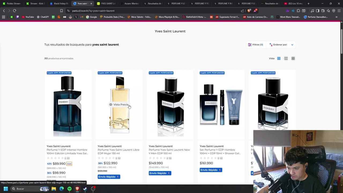343x193 pixels.
Task: Click the browser back arrow
Action: pos(4,11)
